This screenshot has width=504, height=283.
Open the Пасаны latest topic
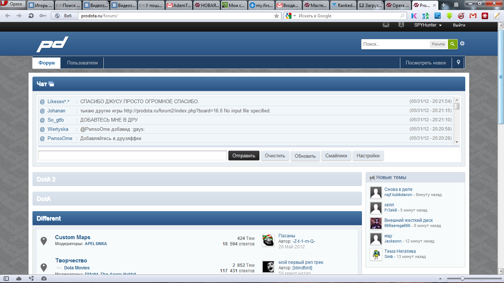coord(287,236)
